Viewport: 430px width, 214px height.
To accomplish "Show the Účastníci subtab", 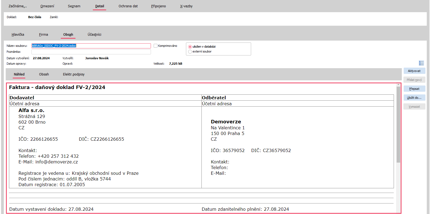I will pyautogui.click(x=94, y=35).
